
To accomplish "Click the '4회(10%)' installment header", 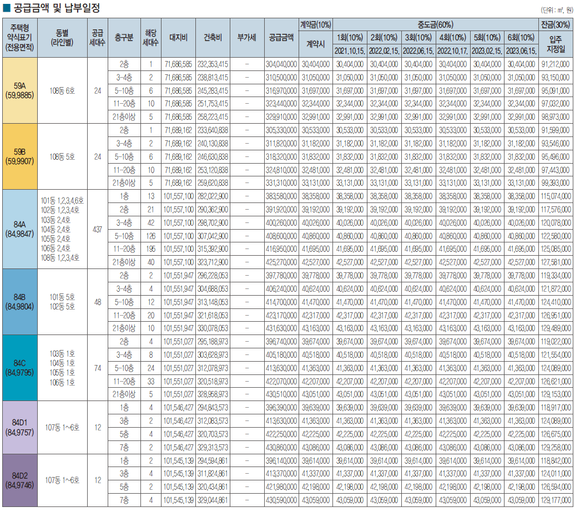I will [x=452, y=38].
